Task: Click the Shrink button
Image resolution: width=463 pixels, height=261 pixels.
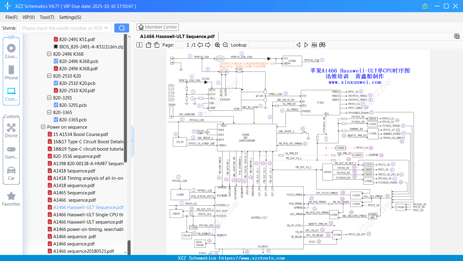Action: coord(9,28)
